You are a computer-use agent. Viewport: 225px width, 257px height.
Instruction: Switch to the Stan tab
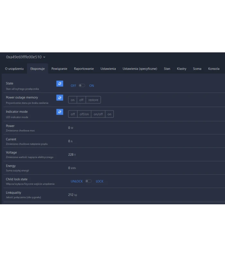(167, 69)
